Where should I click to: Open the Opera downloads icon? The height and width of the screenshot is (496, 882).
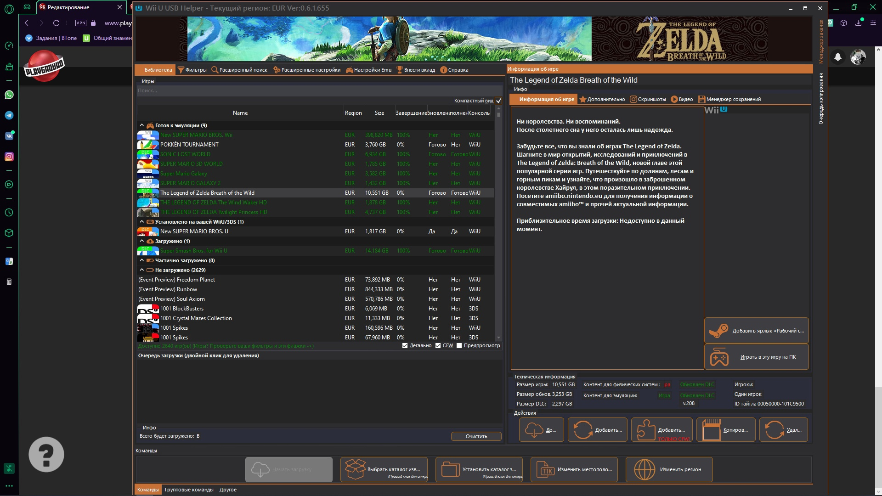tap(858, 23)
